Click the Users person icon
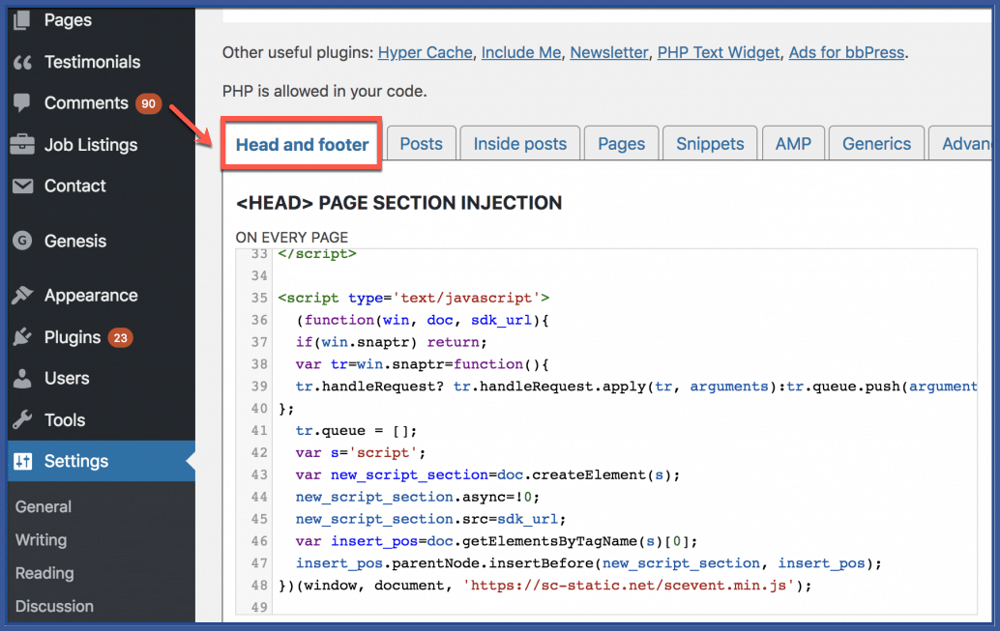The image size is (1000, 631). click(x=22, y=379)
